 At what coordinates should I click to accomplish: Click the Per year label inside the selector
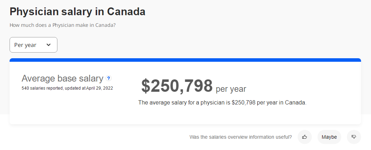click(x=25, y=45)
